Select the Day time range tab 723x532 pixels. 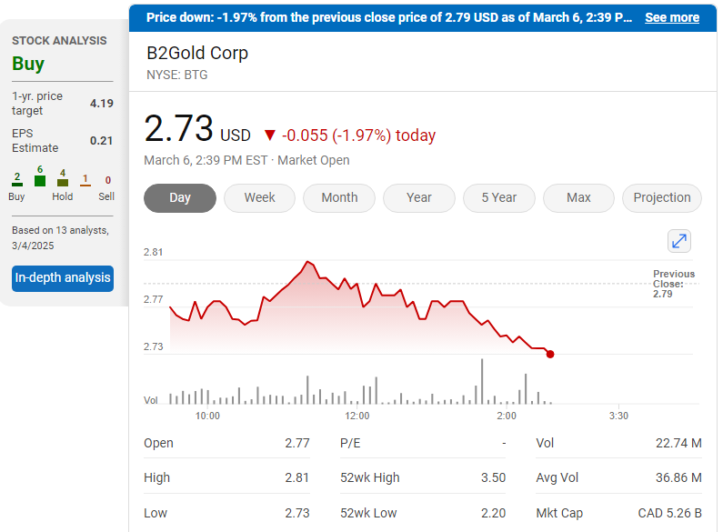coord(180,197)
